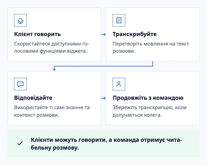Click the chat bubble icon above Відповідайте
This screenshot has width=207, height=165.
point(20,84)
